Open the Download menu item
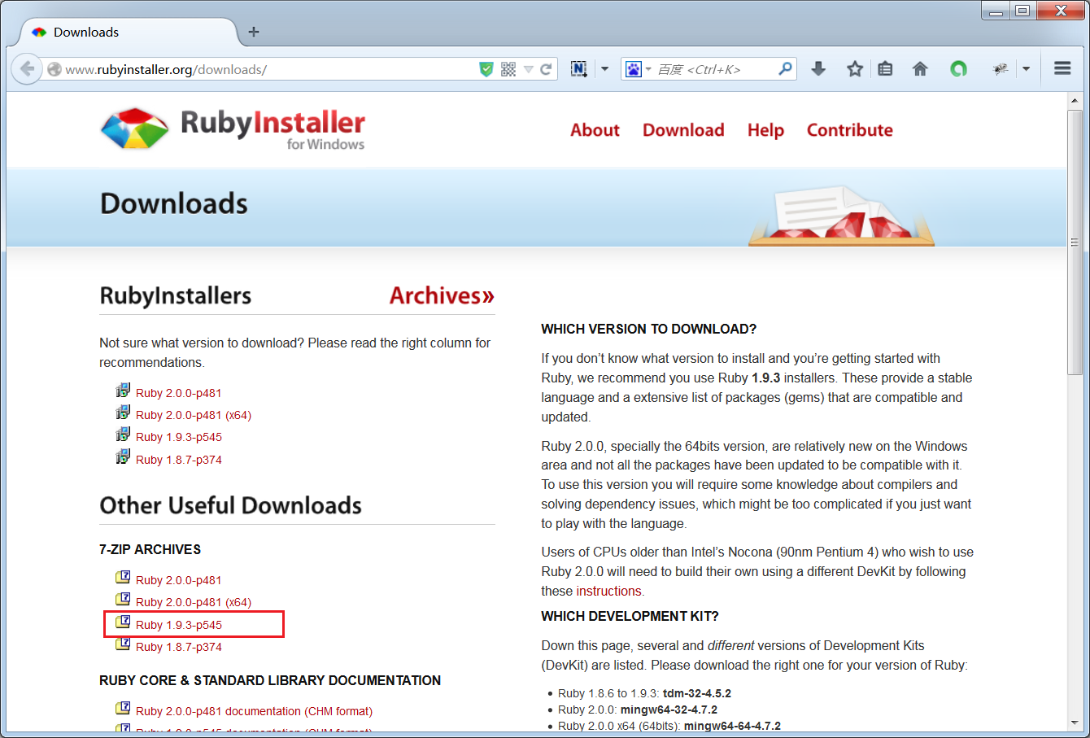Image resolution: width=1090 pixels, height=738 pixels. [683, 130]
